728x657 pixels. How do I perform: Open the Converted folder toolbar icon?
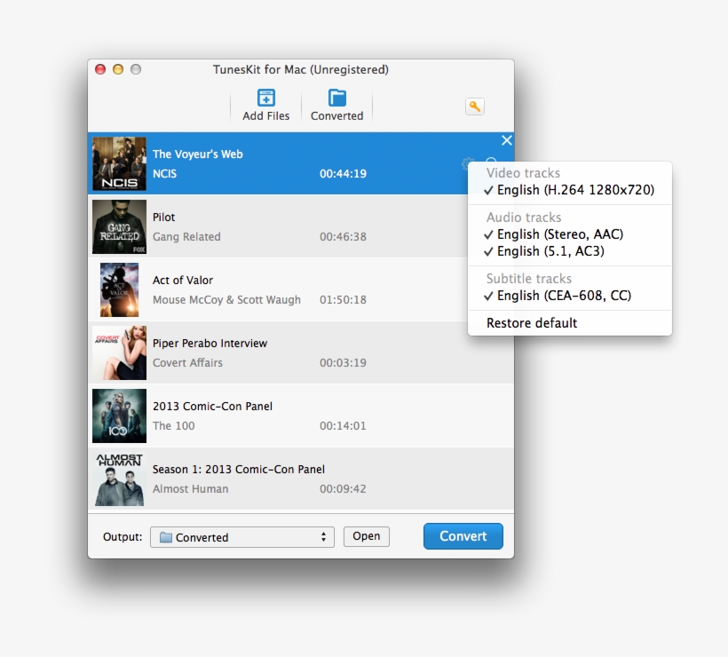337,98
